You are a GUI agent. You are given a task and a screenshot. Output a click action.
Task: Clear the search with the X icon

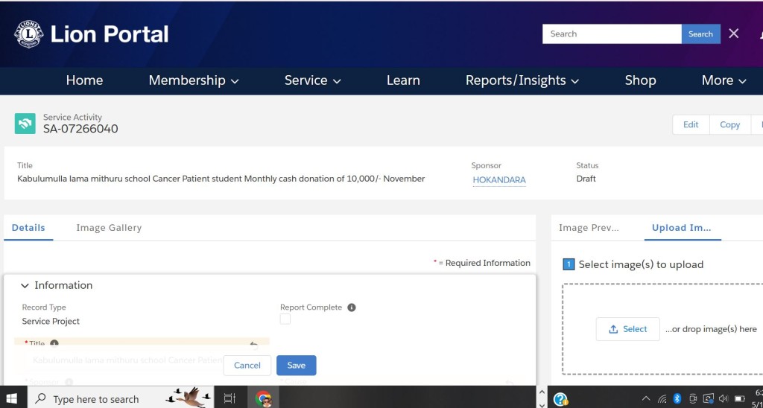733,34
